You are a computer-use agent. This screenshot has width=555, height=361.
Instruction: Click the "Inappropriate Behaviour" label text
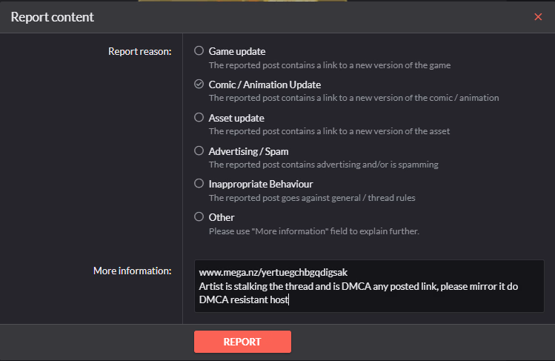click(261, 184)
